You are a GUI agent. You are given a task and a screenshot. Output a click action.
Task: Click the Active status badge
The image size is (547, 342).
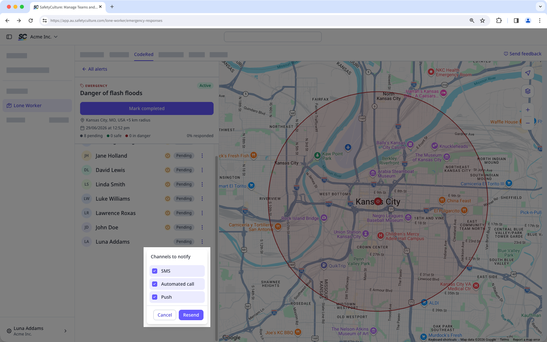tap(205, 86)
